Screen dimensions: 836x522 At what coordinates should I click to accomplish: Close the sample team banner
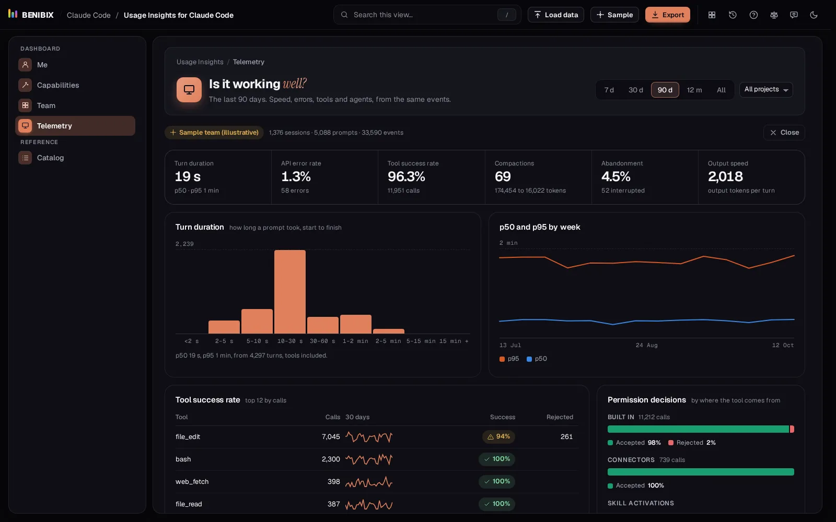784,133
